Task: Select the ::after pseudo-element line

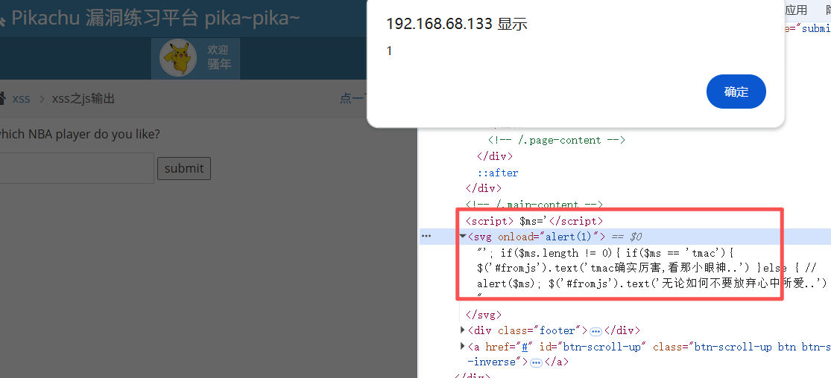Action: click(498, 173)
